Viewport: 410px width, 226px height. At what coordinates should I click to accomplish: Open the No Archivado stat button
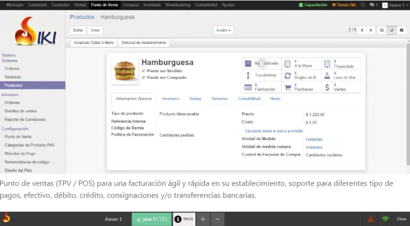[x=262, y=64]
